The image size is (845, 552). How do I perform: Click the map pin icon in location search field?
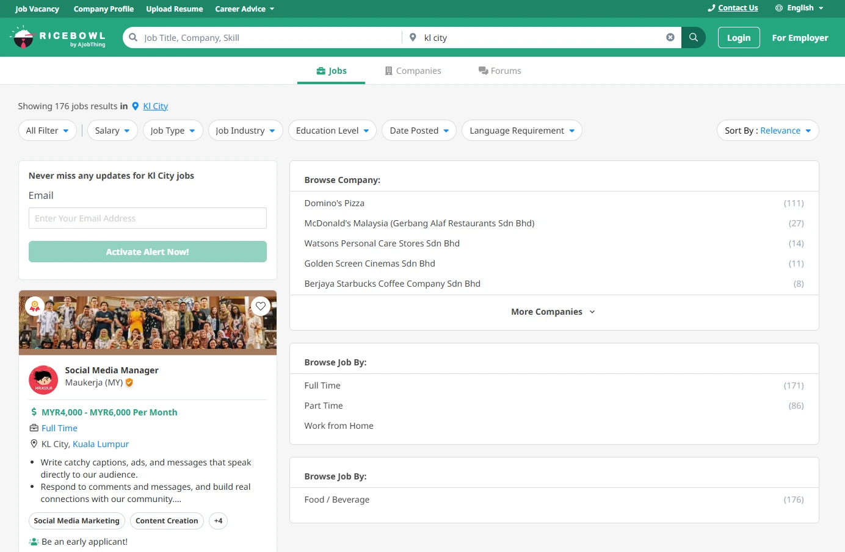click(x=413, y=37)
